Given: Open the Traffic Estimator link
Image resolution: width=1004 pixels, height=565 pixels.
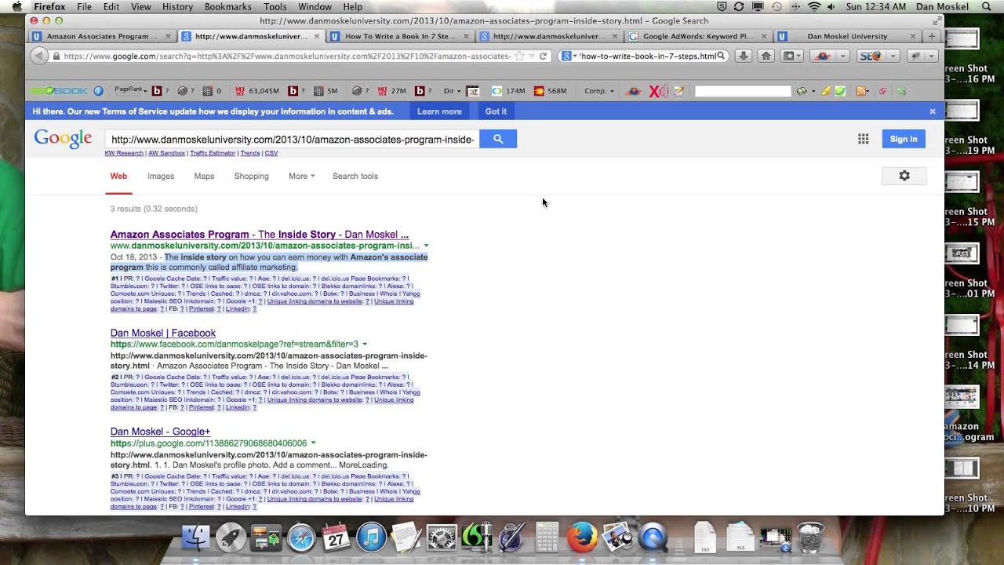Looking at the screenshot, I should click(x=213, y=153).
